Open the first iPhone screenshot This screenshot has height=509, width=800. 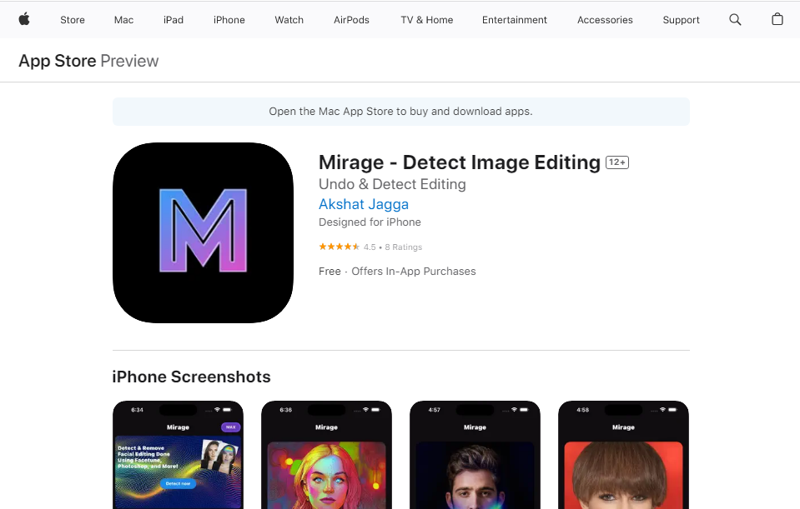[x=178, y=455]
